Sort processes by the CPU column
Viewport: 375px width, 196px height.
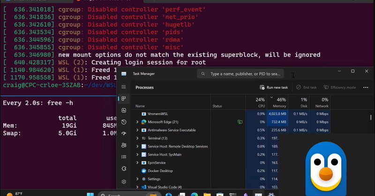[x=256, y=102]
